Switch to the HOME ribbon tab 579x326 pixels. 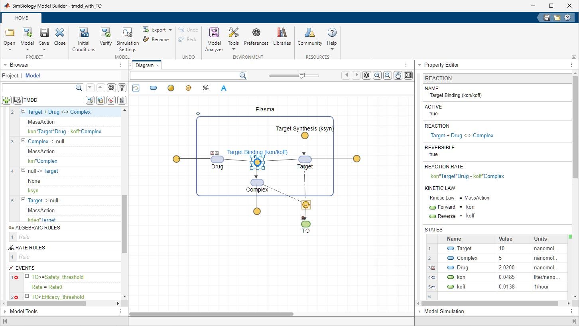[x=22, y=18]
